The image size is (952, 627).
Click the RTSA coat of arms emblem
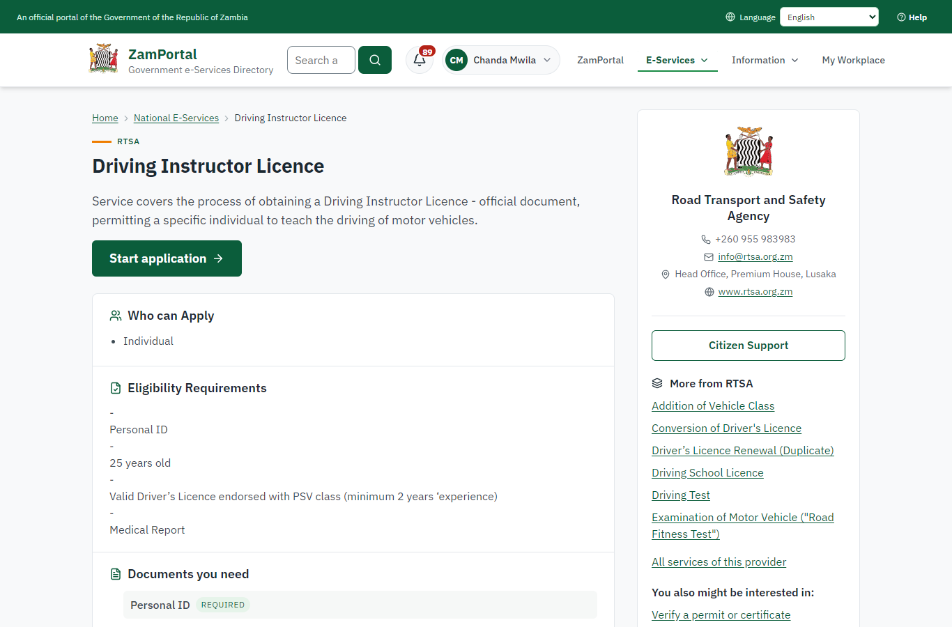pos(748,151)
